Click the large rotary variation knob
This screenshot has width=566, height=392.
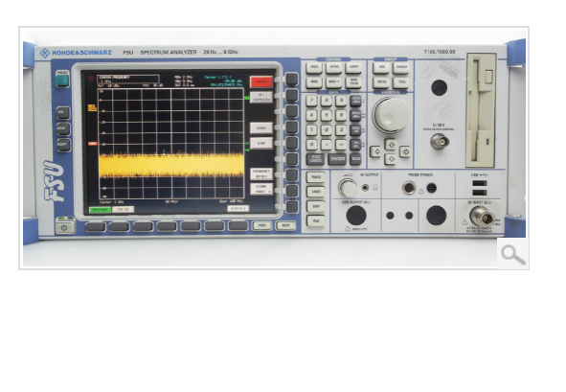point(391,115)
